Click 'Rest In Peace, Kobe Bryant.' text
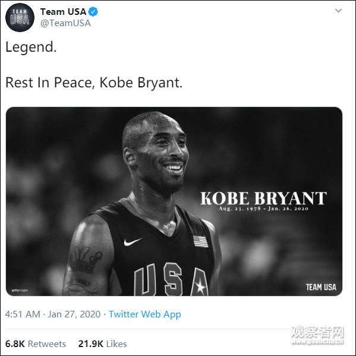Screen dimensions: 356x356 click(x=94, y=83)
